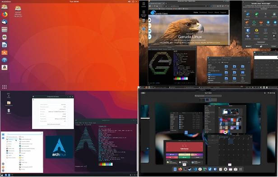
Task: Open the Trash icon on Arch desktop
Action: tap(9, 111)
